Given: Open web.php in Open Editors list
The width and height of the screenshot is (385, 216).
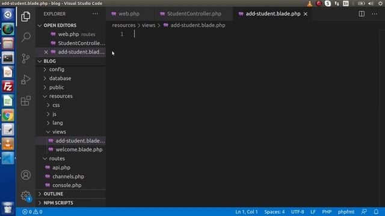Looking at the screenshot, I should 71,34.
